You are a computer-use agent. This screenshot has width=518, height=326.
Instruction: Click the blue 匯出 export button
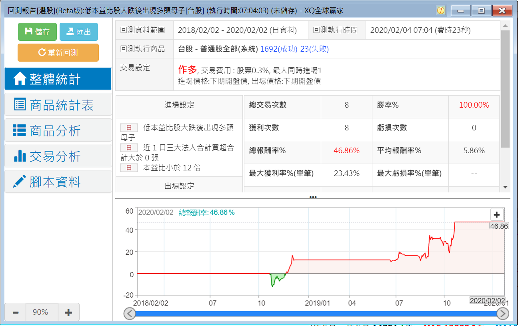pos(78,32)
